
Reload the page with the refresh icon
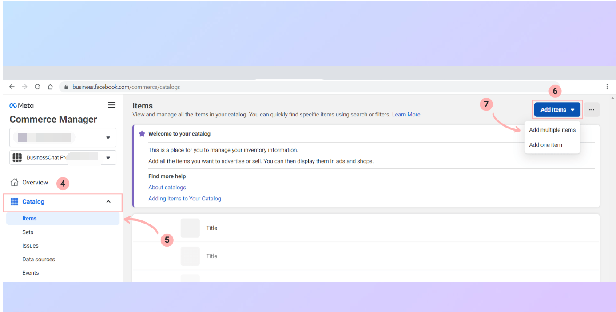click(x=37, y=87)
